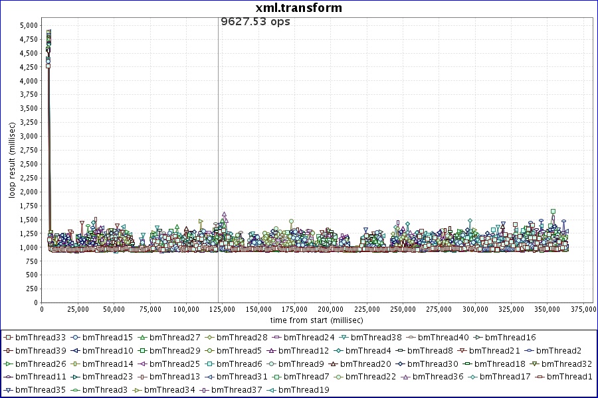Click the bmThread1 legend label
The height and width of the screenshot is (398, 598).
(569, 377)
